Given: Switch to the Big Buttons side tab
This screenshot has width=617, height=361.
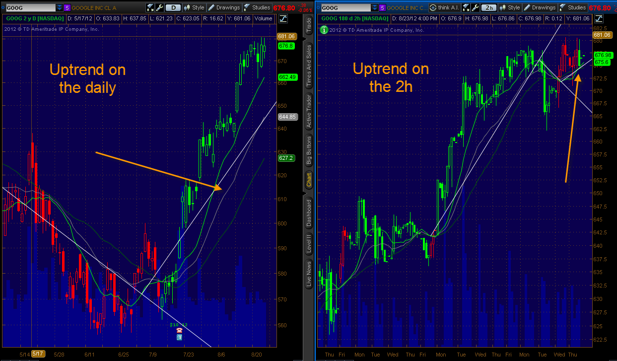Looking at the screenshot, I should tap(309, 150).
